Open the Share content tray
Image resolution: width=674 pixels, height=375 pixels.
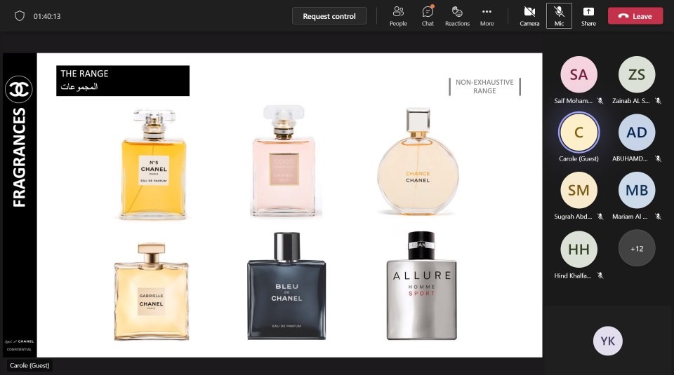click(588, 16)
